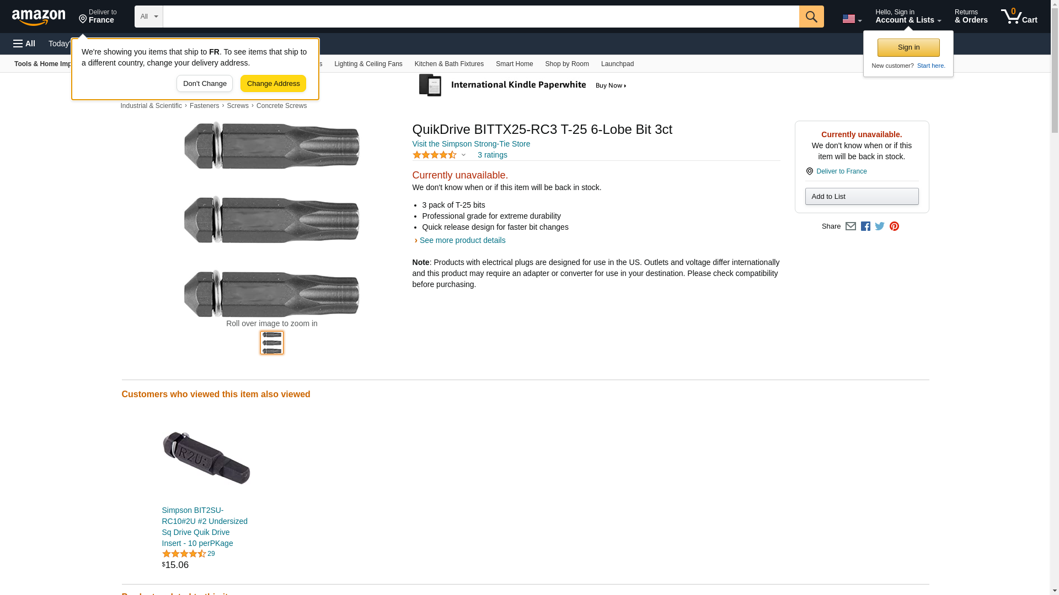Open the All hamburger menu
The width and height of the screenshot is (1059, 595).
coord(24,44)
